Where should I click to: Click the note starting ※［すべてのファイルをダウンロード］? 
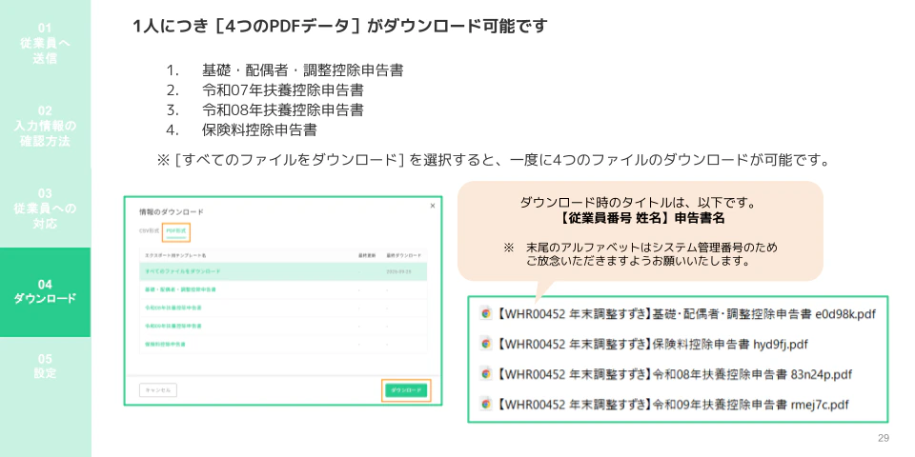tap(494, 160)
